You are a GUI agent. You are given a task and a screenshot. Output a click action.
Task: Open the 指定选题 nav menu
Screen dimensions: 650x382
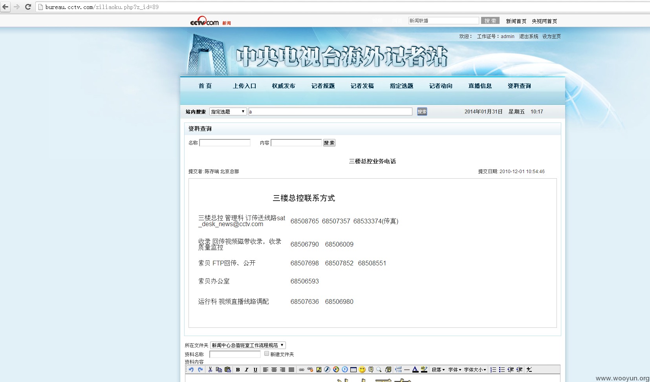coord(401,86)
